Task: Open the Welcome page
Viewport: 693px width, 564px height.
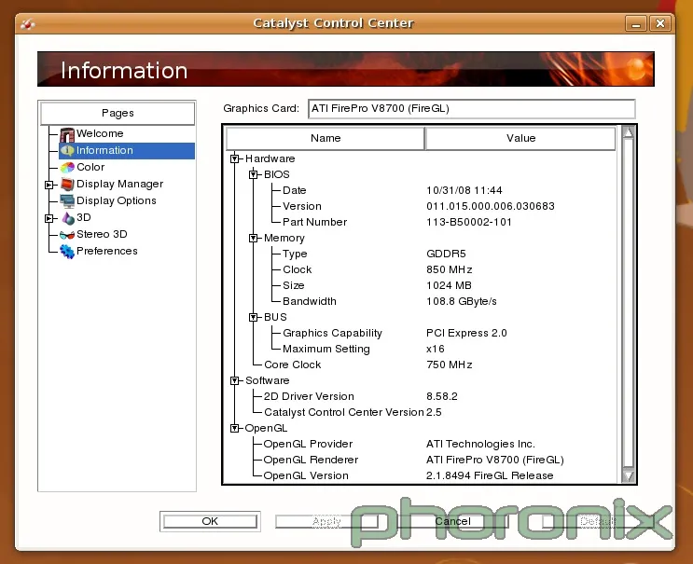Action: click(100, 133)
